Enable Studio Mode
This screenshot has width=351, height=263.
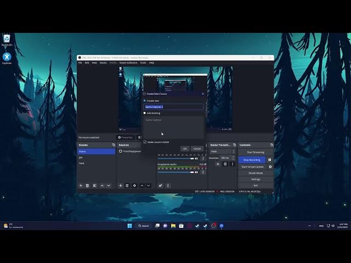click(x=256, y=173)
